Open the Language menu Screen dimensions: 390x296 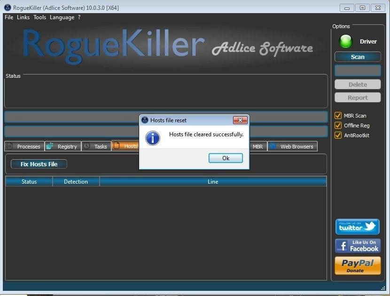tap(62, 17)
